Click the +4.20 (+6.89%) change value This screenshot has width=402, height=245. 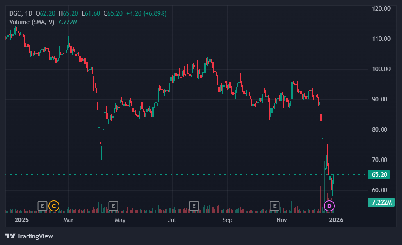(146, 13)
